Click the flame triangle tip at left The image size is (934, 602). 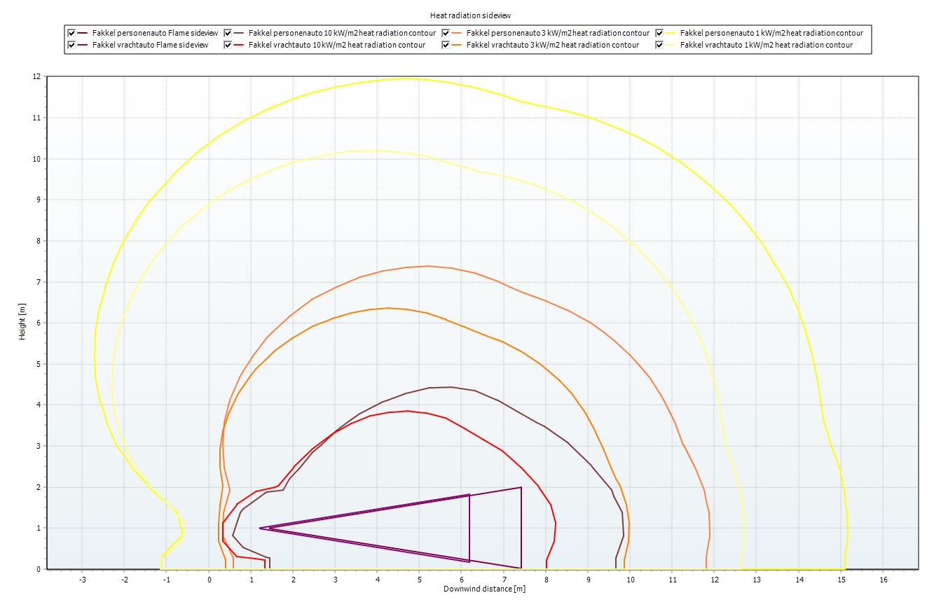260,528
